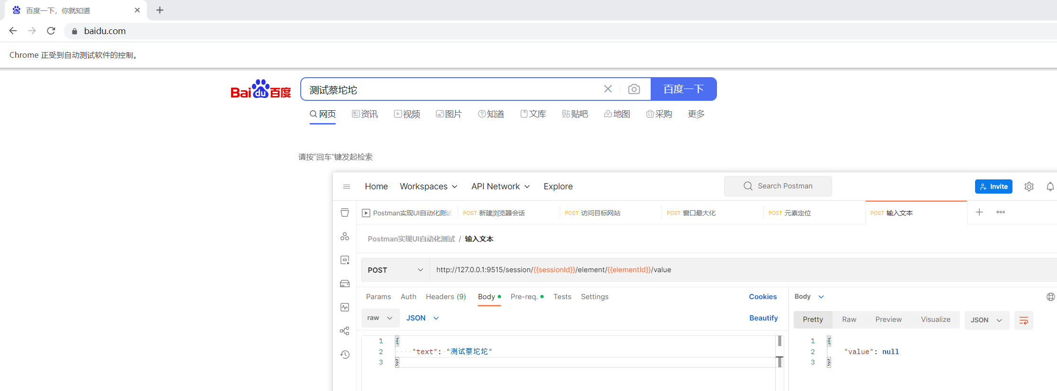The height and width of the screenshot is (391, 1057).
Task: Click the request URL field
Action: coord(743,270)
